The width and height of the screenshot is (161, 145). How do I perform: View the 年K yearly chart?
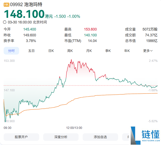pos(127,51)
